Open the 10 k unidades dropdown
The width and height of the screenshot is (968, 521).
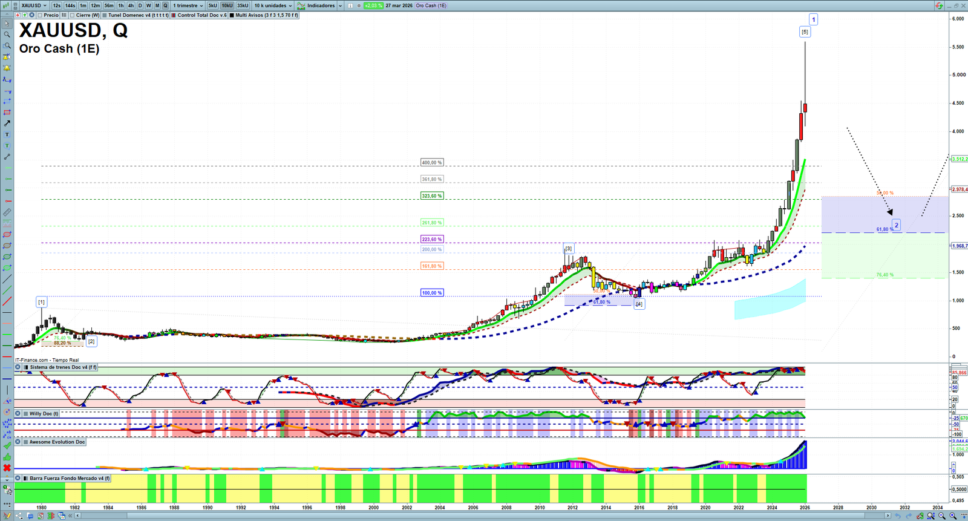[273, 5]
